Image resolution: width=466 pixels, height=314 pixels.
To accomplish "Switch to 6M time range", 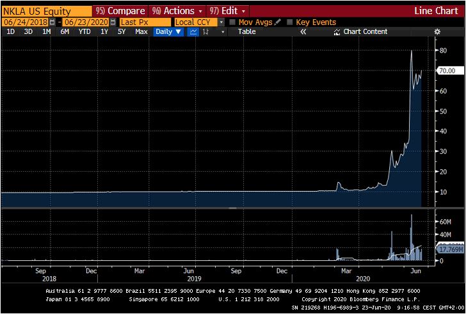I will (x=65, y=31).
